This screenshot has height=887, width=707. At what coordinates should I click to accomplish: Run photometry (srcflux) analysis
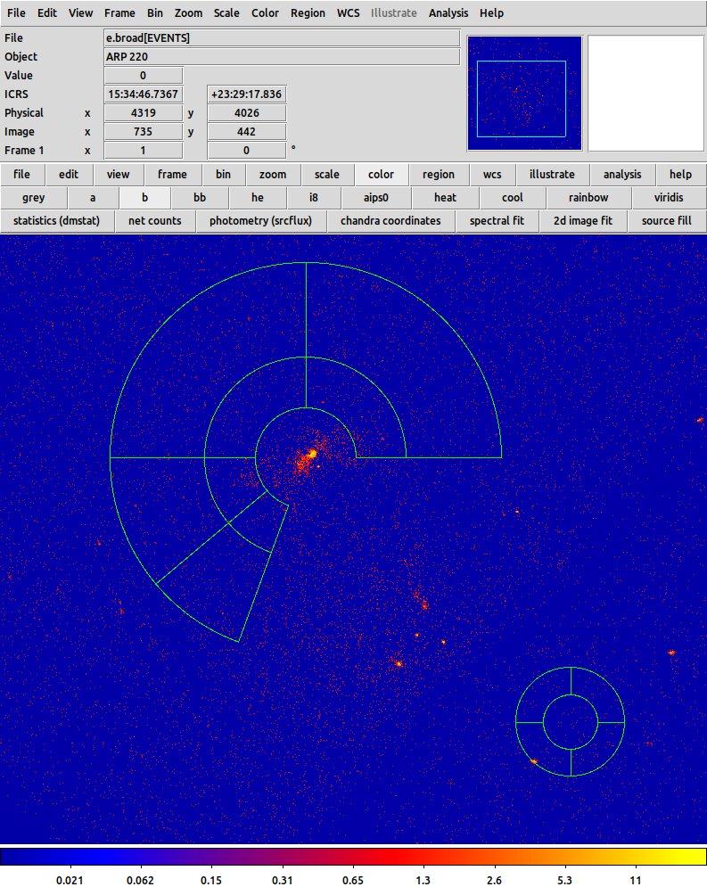(x=260, y=220)
